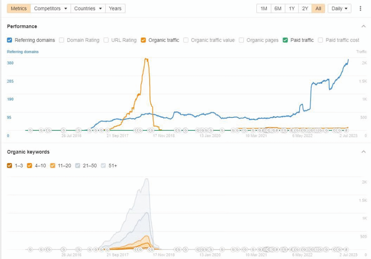Click the organic traffic peak on the chart

click(146, 59)
